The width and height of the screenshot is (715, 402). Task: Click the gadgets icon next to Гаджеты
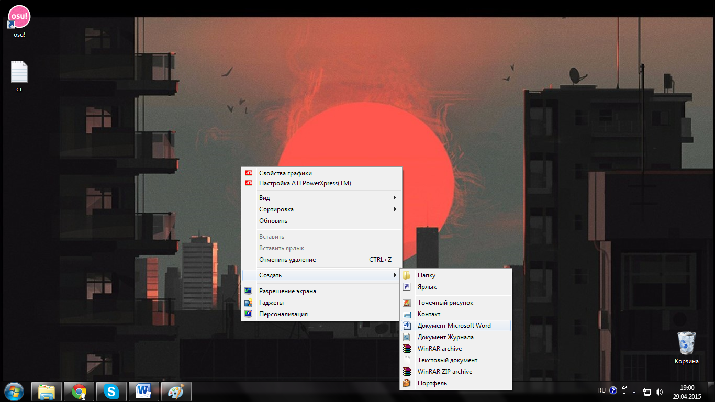tap(248, 303)
